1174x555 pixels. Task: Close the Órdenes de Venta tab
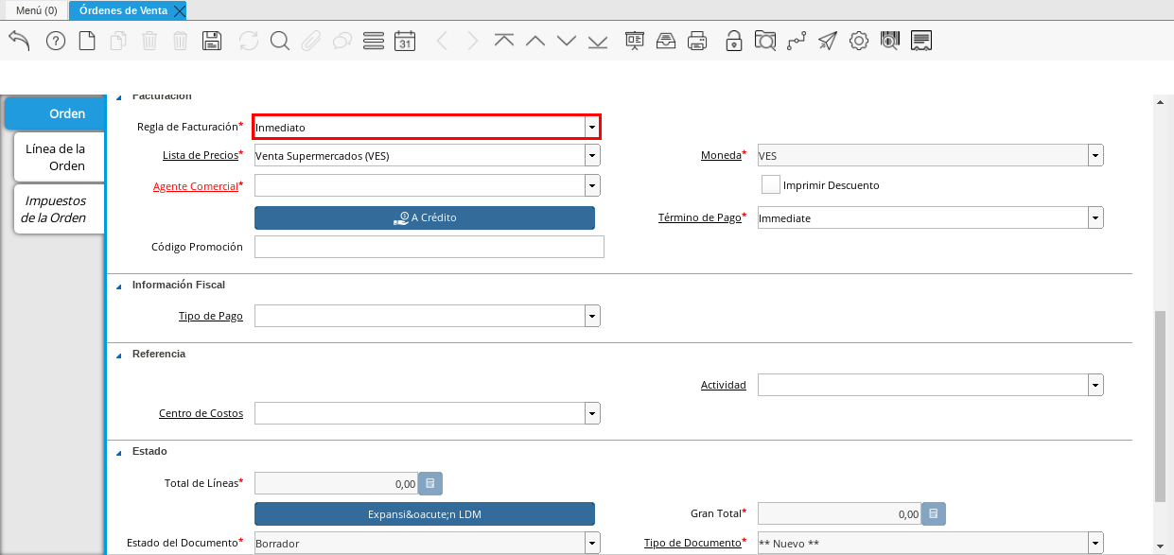pos(180,10)
